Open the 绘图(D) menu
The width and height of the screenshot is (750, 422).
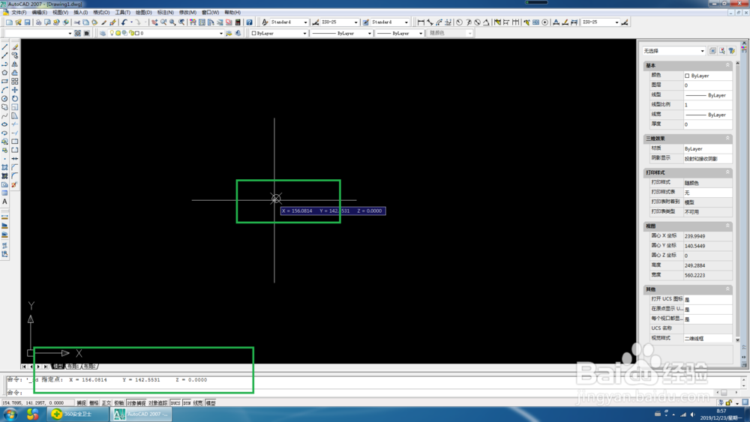(x=143, y=13)
